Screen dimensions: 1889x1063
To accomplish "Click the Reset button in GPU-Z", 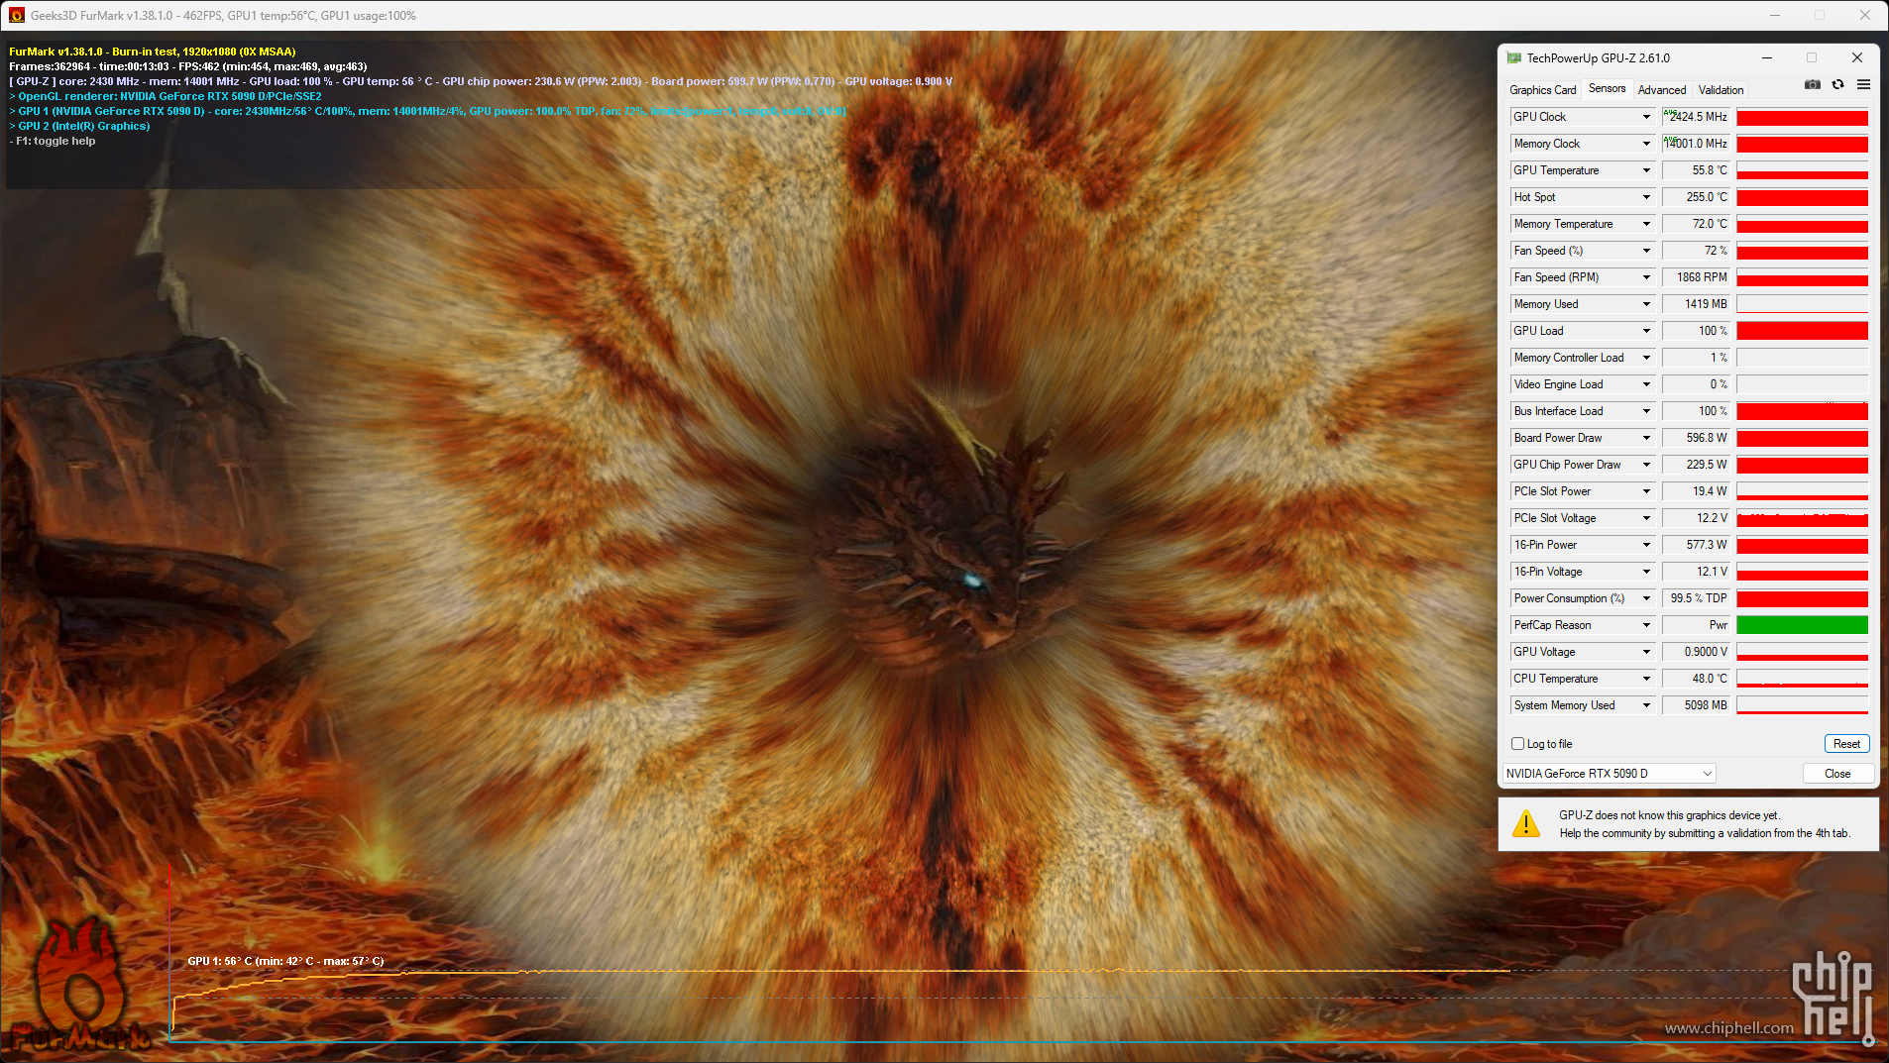I will pos(1846,744).
